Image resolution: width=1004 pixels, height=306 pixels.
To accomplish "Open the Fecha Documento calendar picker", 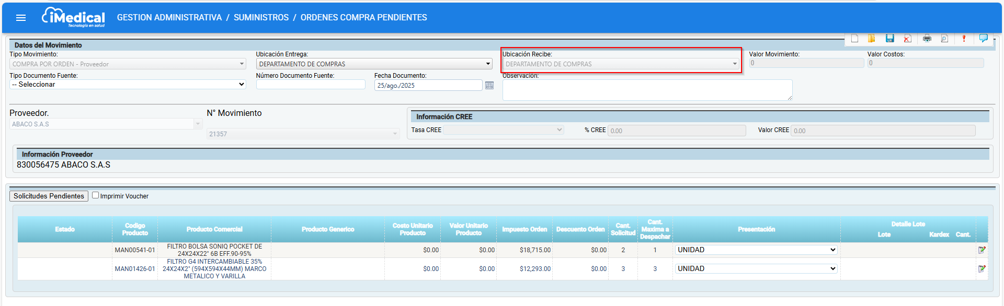I will [489, 85].
